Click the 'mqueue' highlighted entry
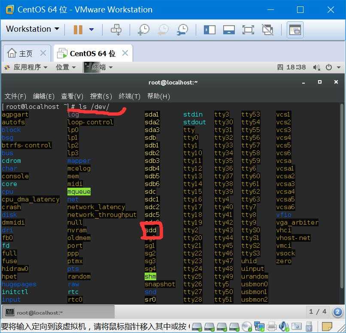 coord(79,192)
